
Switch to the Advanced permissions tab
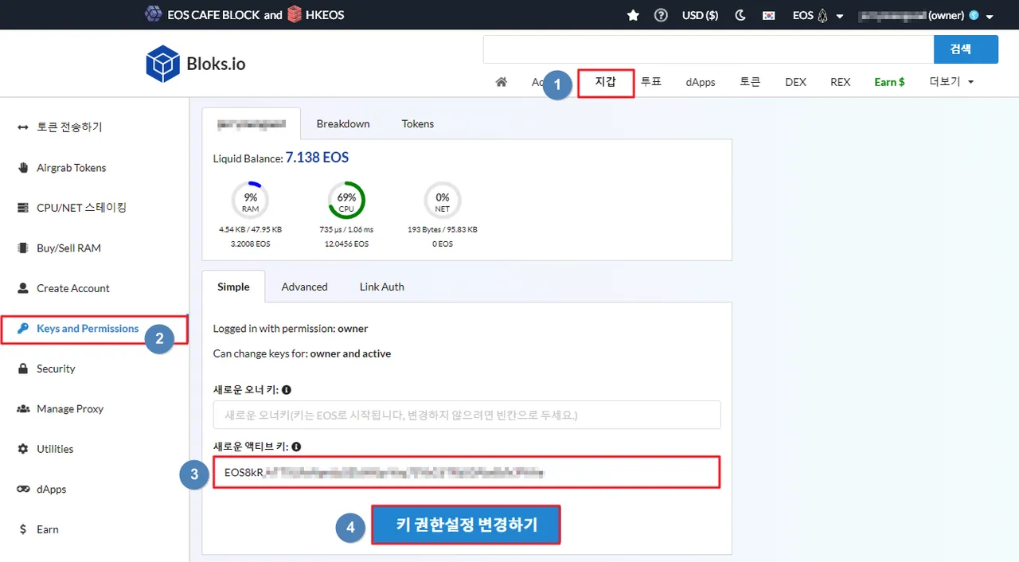point(304,287)
